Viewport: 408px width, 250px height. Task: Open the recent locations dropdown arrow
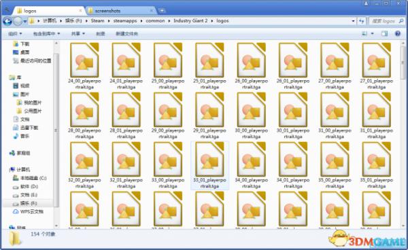[25, 21]
